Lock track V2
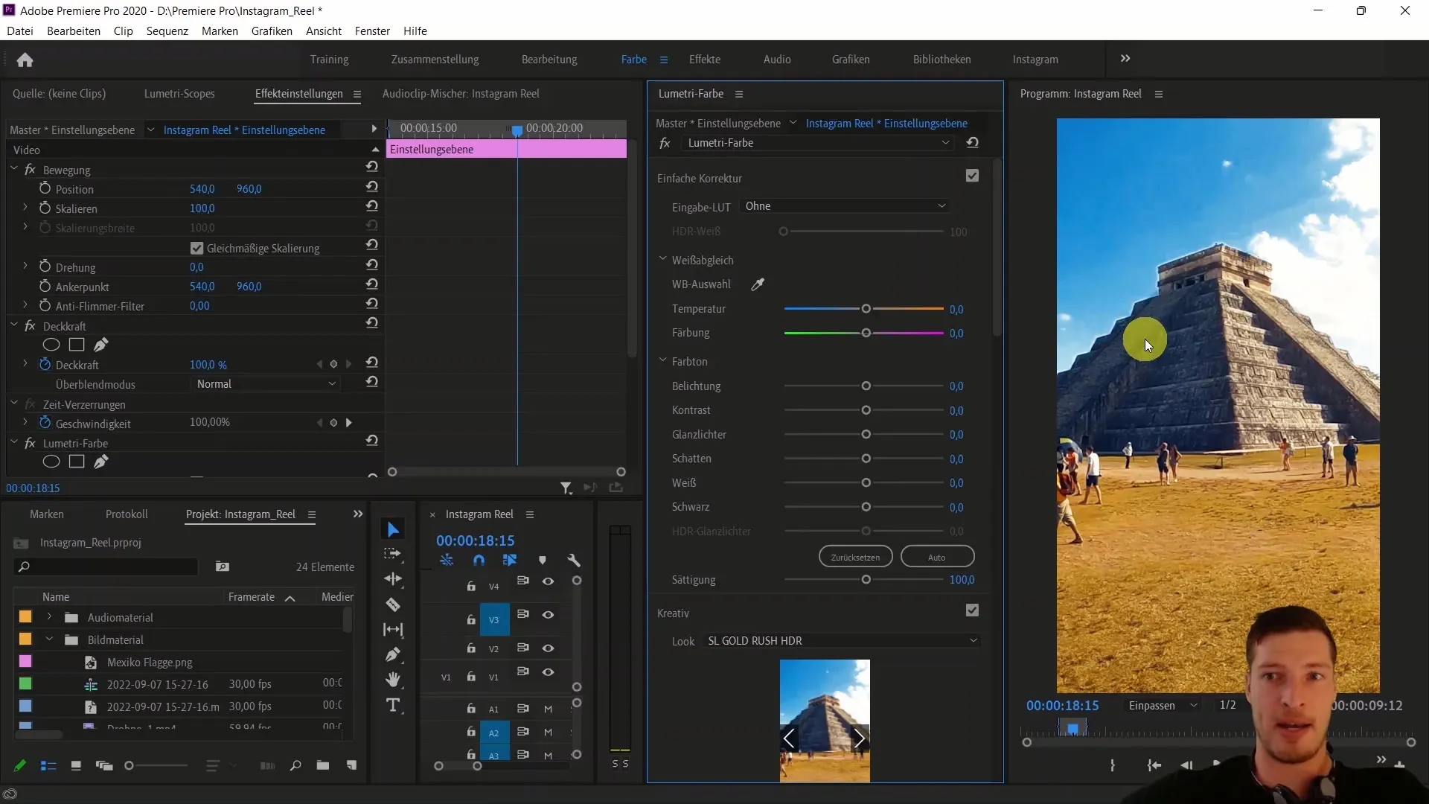Image resolution: width=1429 pixels, height=804 pixels. (471, 648)
